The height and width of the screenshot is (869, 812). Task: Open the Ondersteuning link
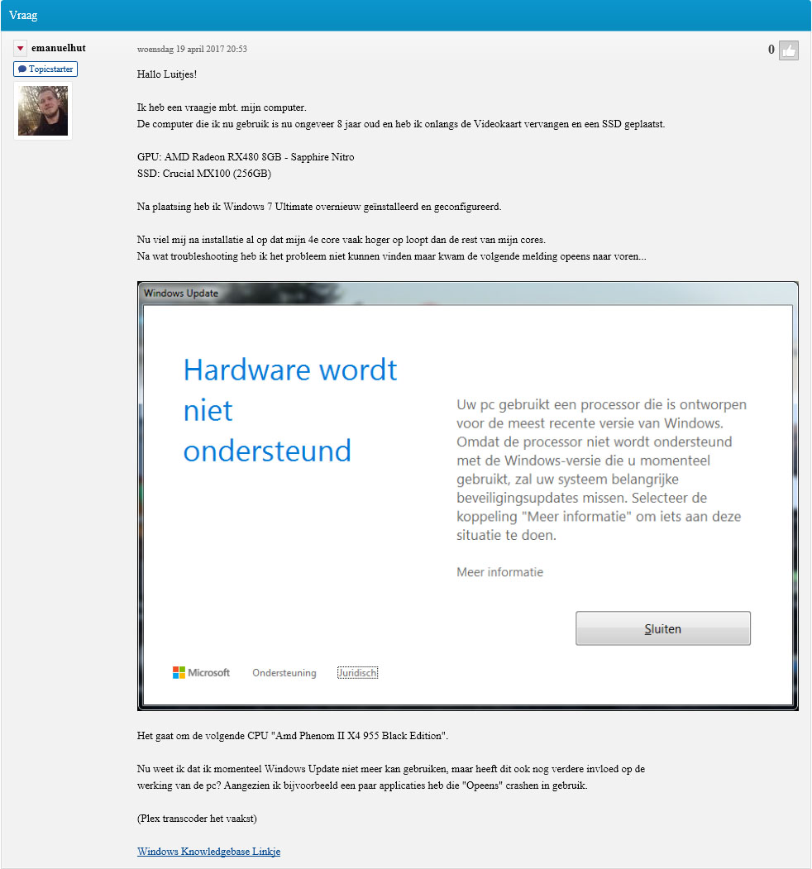(x=284, y=673)
